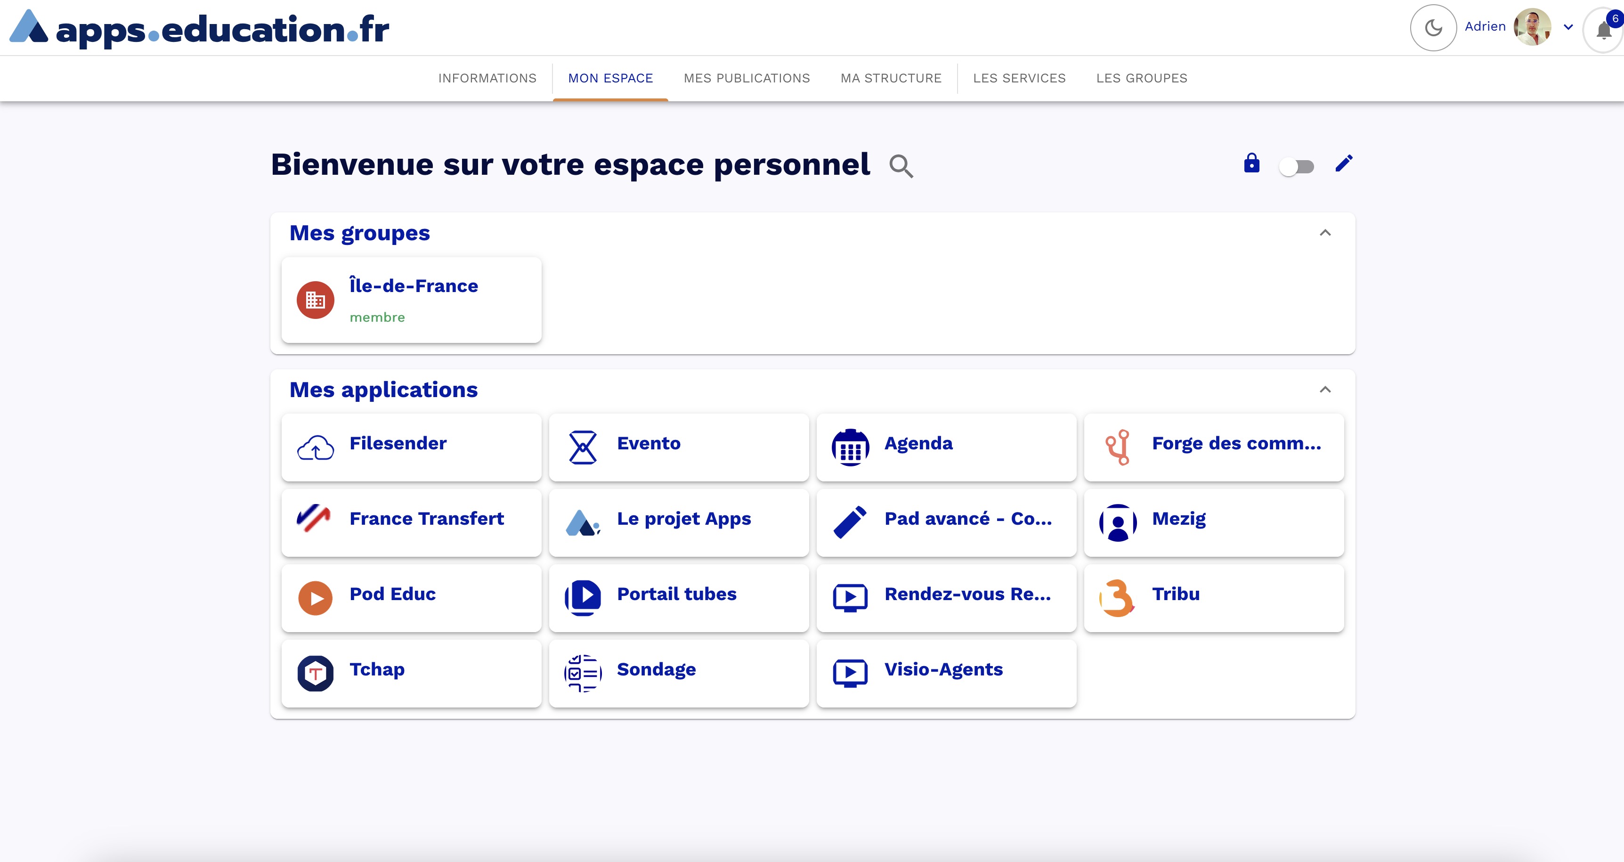This screenshot has height=862, width=1624.
Task: Switch to dark mode with moon icon
Action: coord(1433,27)
